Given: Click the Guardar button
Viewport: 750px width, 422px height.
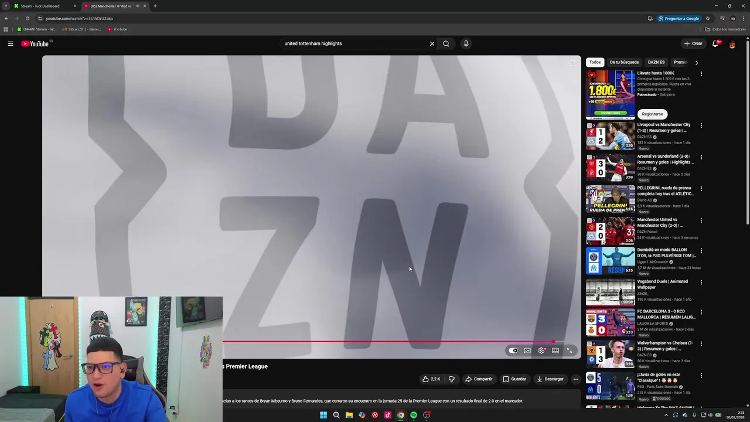Looking at the screenshot, I should [514, 379].
